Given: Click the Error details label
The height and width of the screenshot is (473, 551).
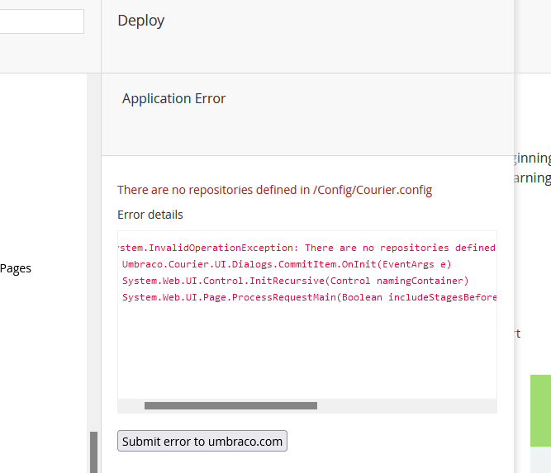Looking at the screenshot, I should point(150,215).
